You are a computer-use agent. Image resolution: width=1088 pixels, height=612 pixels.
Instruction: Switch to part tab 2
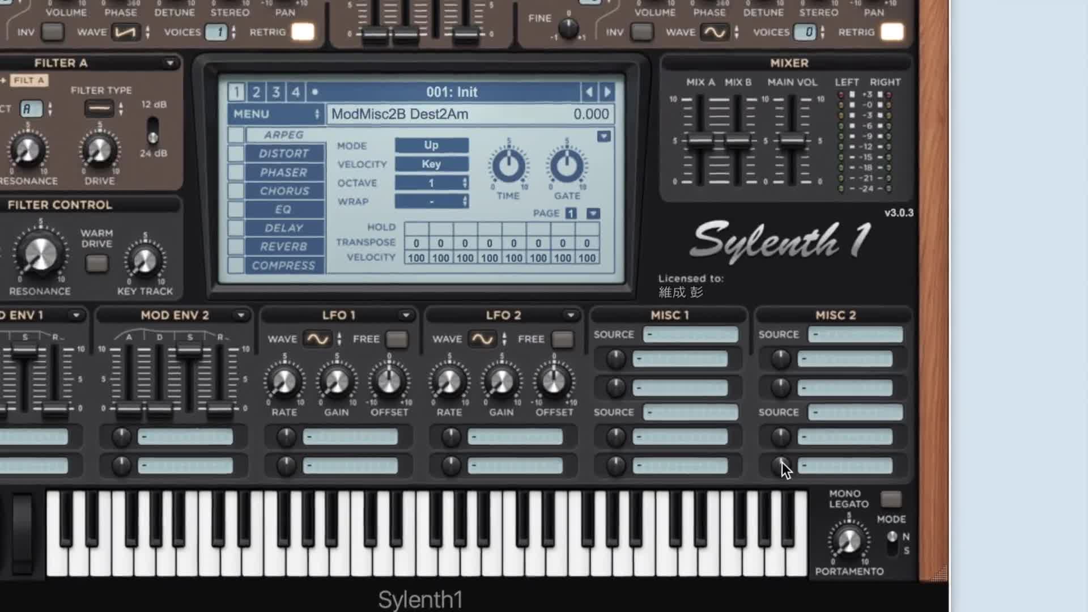(256, 92)
